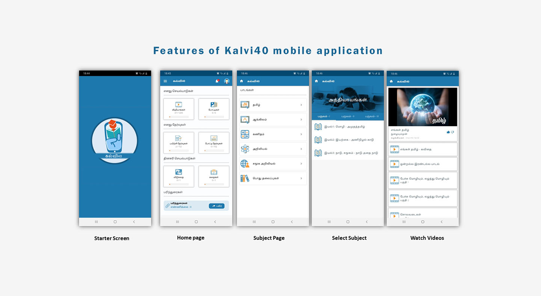This screenshot has height=296, width=541.
Task: Open the book icon for இயல்3 chapter
Action: (318, 153)
